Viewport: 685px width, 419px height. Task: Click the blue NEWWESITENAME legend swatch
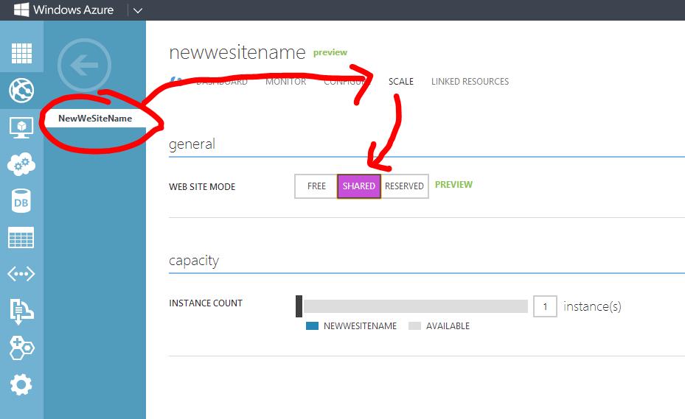312,326
